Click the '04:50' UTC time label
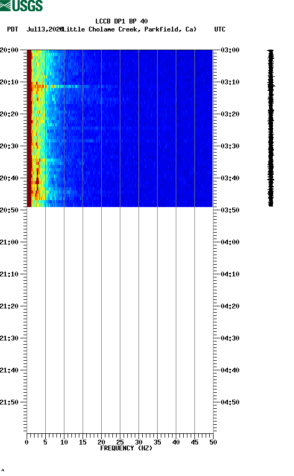The image size is (294, 476). click(x=230, y=402)
